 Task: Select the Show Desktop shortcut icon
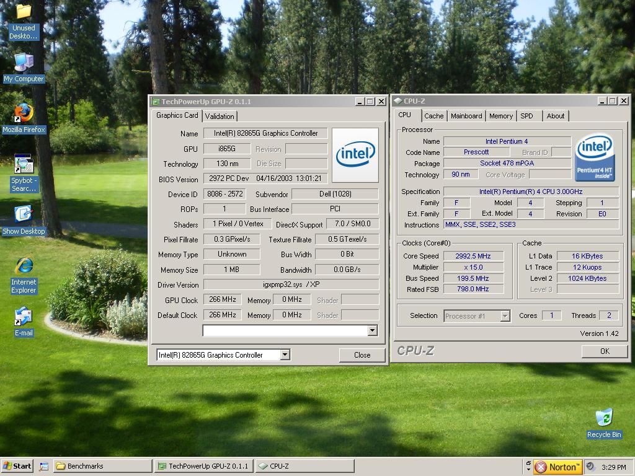[24, 214]
